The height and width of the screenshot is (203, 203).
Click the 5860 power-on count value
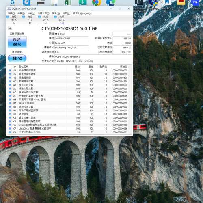pyautogui.click(x=122, y=48)
